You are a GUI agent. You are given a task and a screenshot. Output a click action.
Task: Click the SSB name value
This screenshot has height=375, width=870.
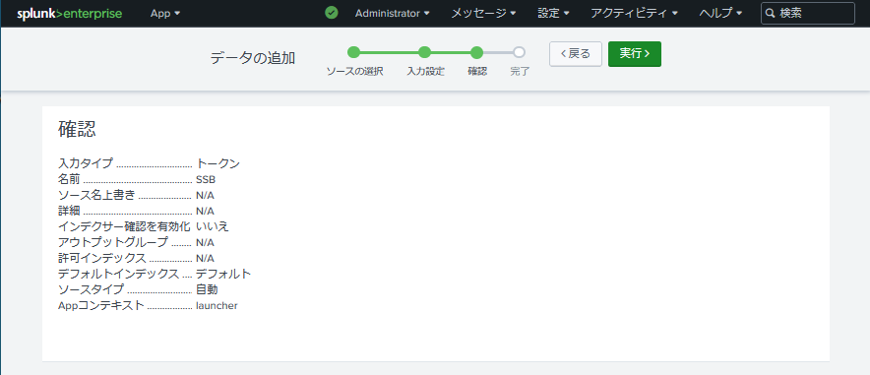(206, 180)
